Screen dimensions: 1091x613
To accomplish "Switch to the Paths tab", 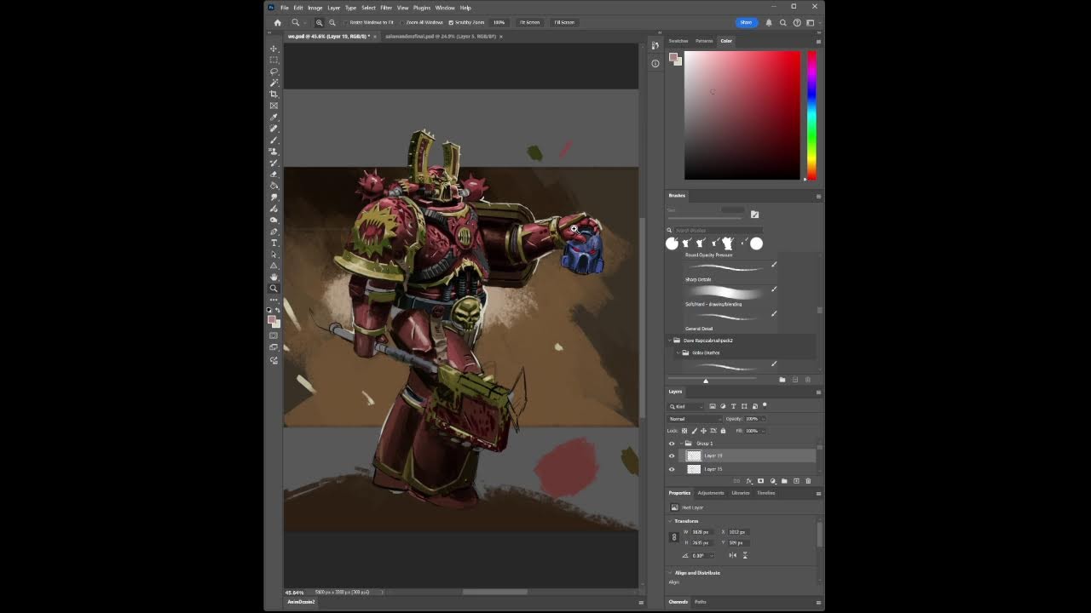I will pos(700,602).
